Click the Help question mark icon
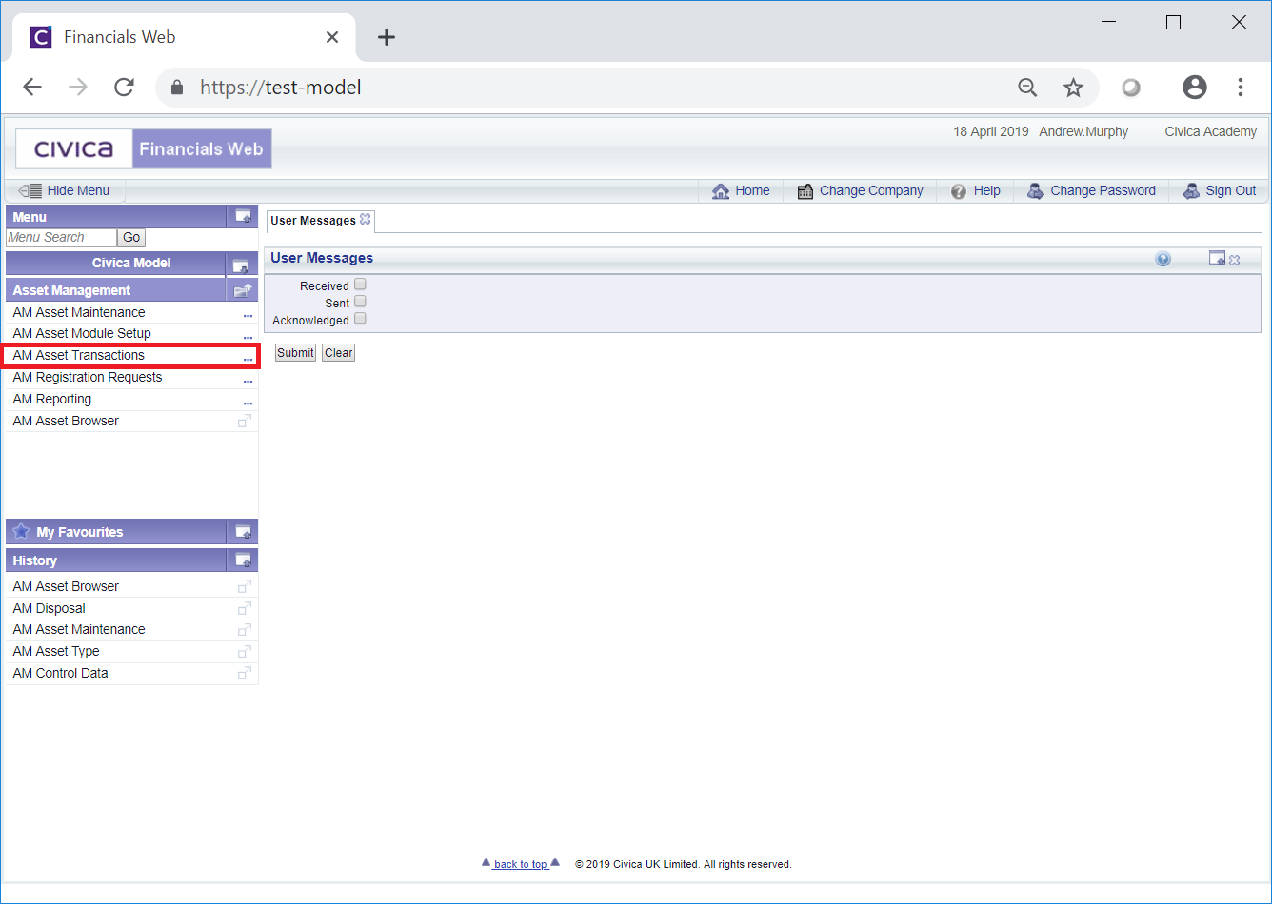Image resolution: width=1272 pixels, height=904 pixels. click(x=959, y=191)
